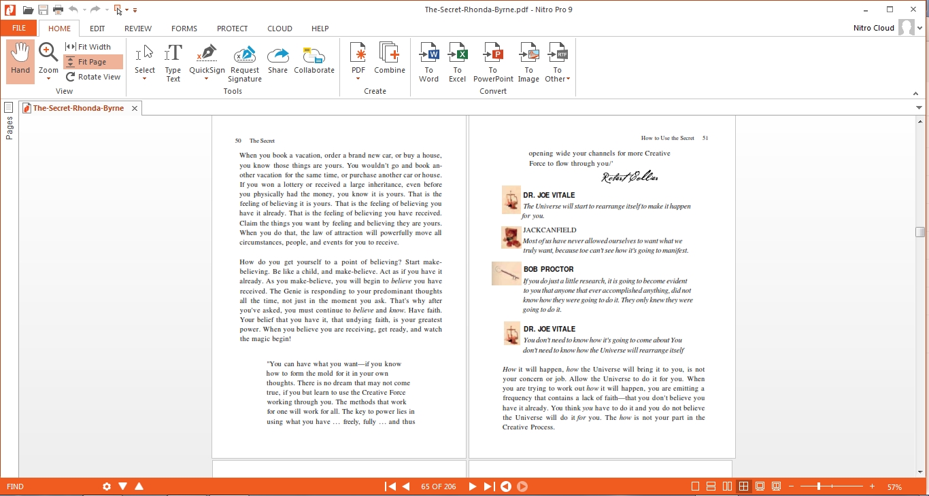Go back to the previous view
Image resolution: width=929 pixels, height=496 pixels.
click(x=506, y=486)
